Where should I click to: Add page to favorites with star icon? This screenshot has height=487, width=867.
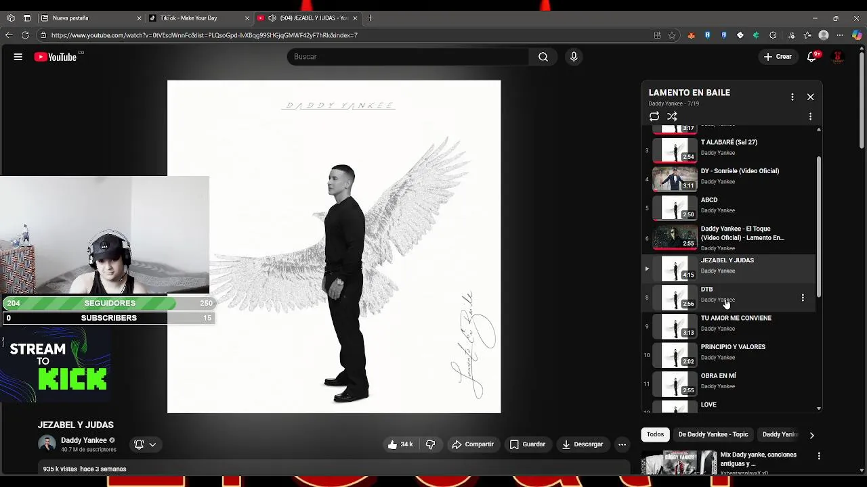(672, 35)
